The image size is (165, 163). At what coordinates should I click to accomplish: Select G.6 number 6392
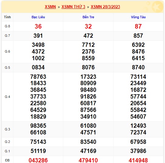tap(138, 45)
